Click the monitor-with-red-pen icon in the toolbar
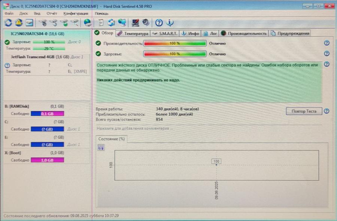Screen dimensions: 337x221 coord(135,22)
